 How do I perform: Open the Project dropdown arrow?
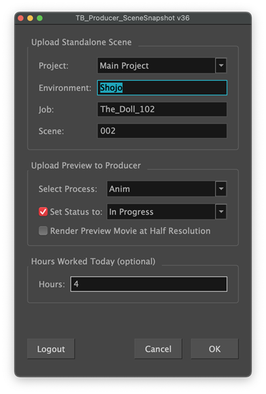click(x=221, y=66)
